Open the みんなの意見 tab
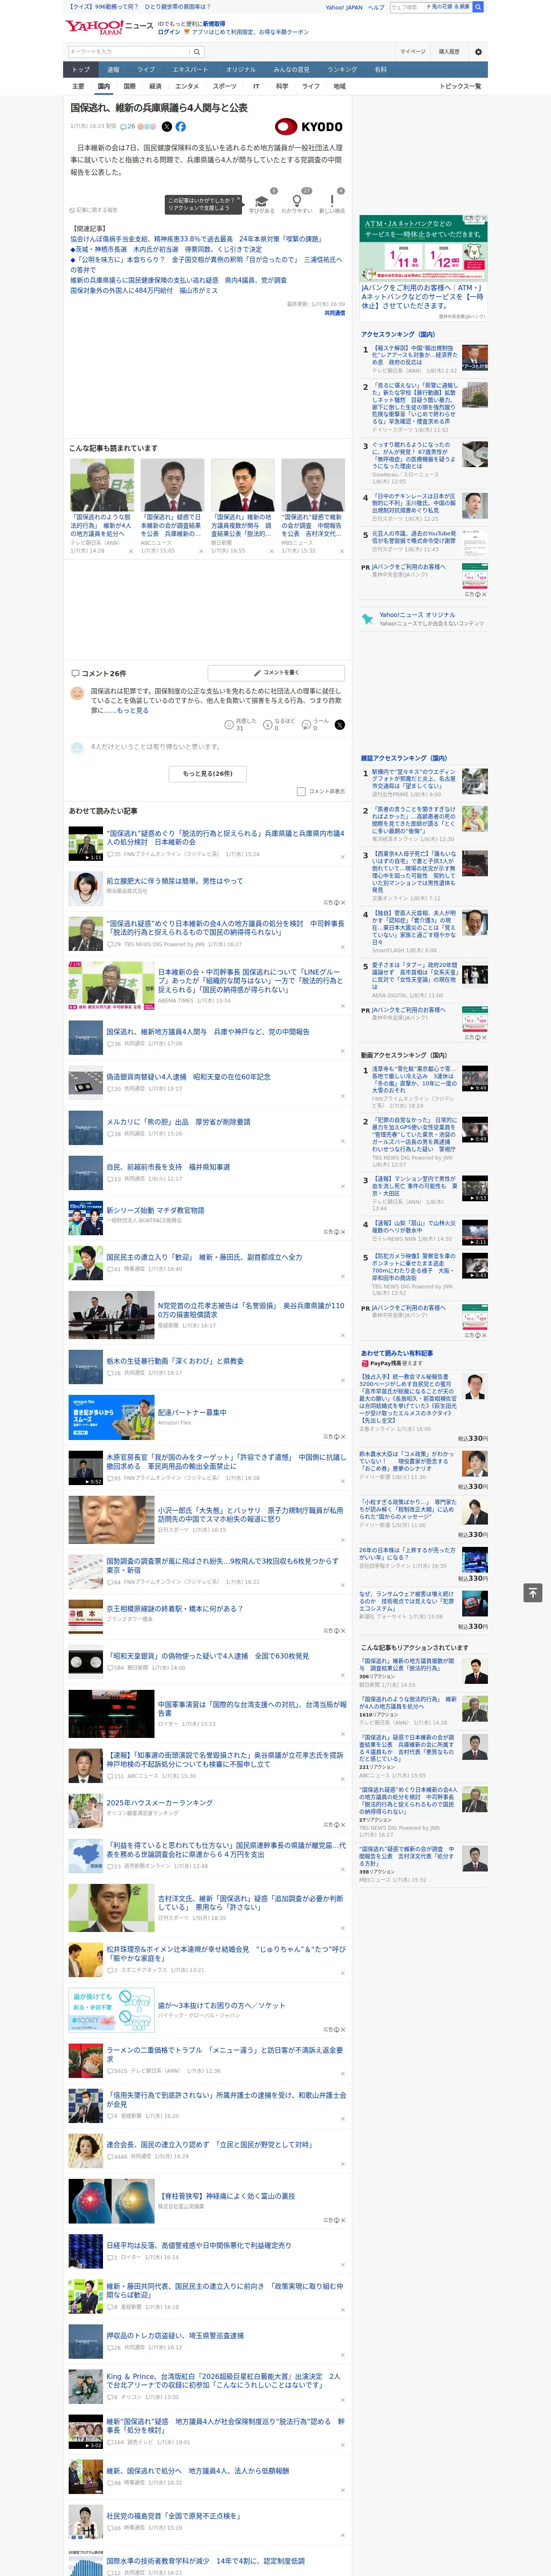Image resolution: width=551 pixels, height=2576 pixels. (291, 70)
